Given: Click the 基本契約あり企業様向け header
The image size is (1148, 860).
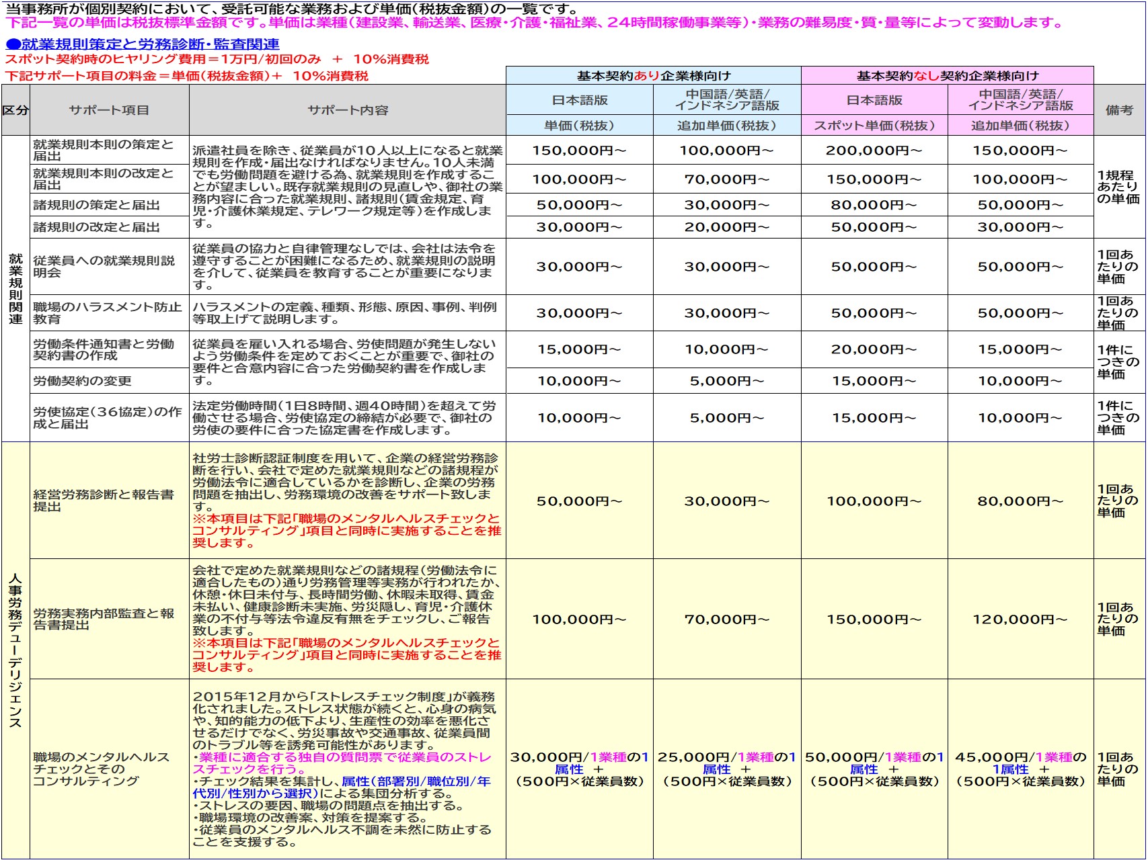Looking at the screenshot, I should pyautogui.click(x=652, y=76).
